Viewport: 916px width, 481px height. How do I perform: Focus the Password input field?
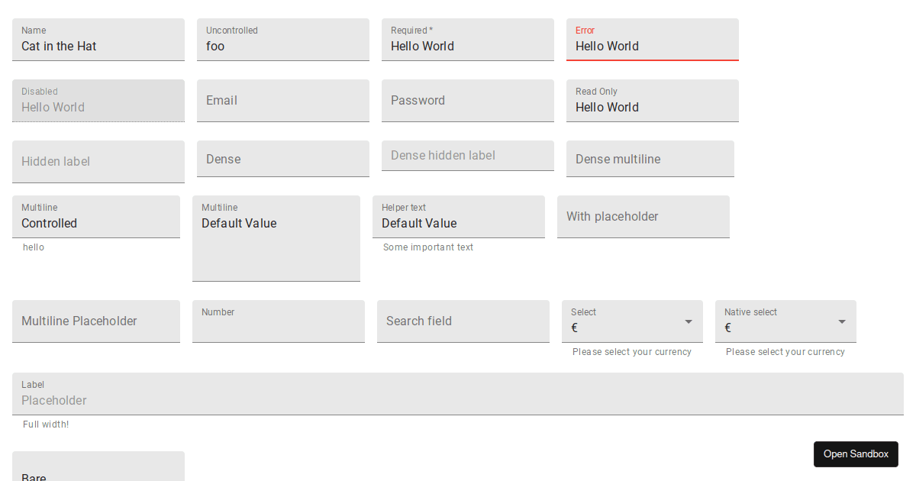click(x=468, y=101)
